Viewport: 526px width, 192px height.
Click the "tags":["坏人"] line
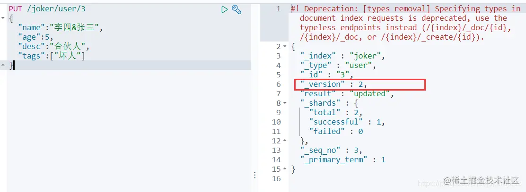52,56
